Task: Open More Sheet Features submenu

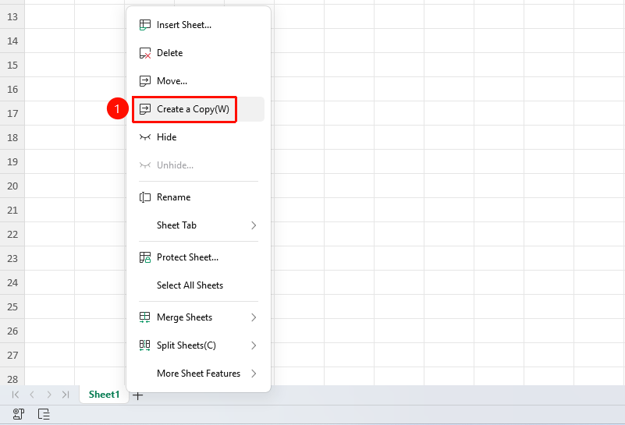Action: (x=198, y=374)
